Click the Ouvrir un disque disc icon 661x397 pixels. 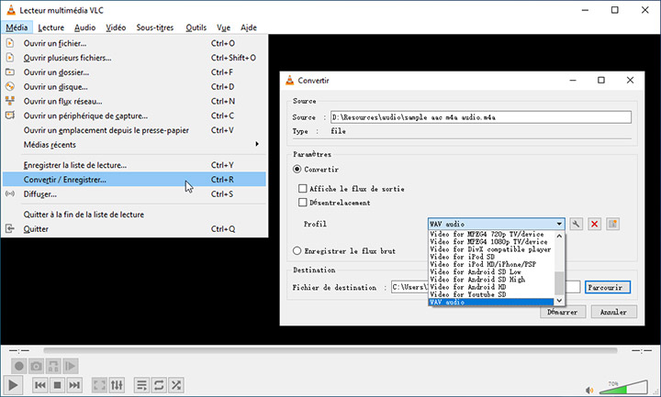(x=10, y=87)
